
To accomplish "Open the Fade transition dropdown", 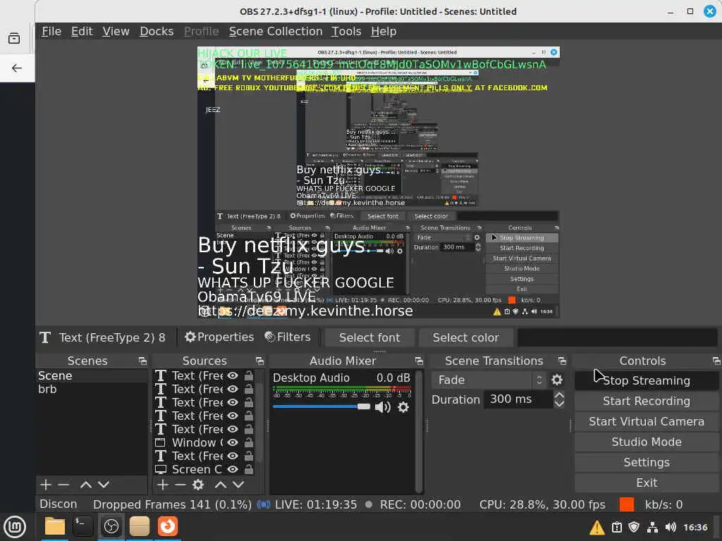I will [489, 380].
